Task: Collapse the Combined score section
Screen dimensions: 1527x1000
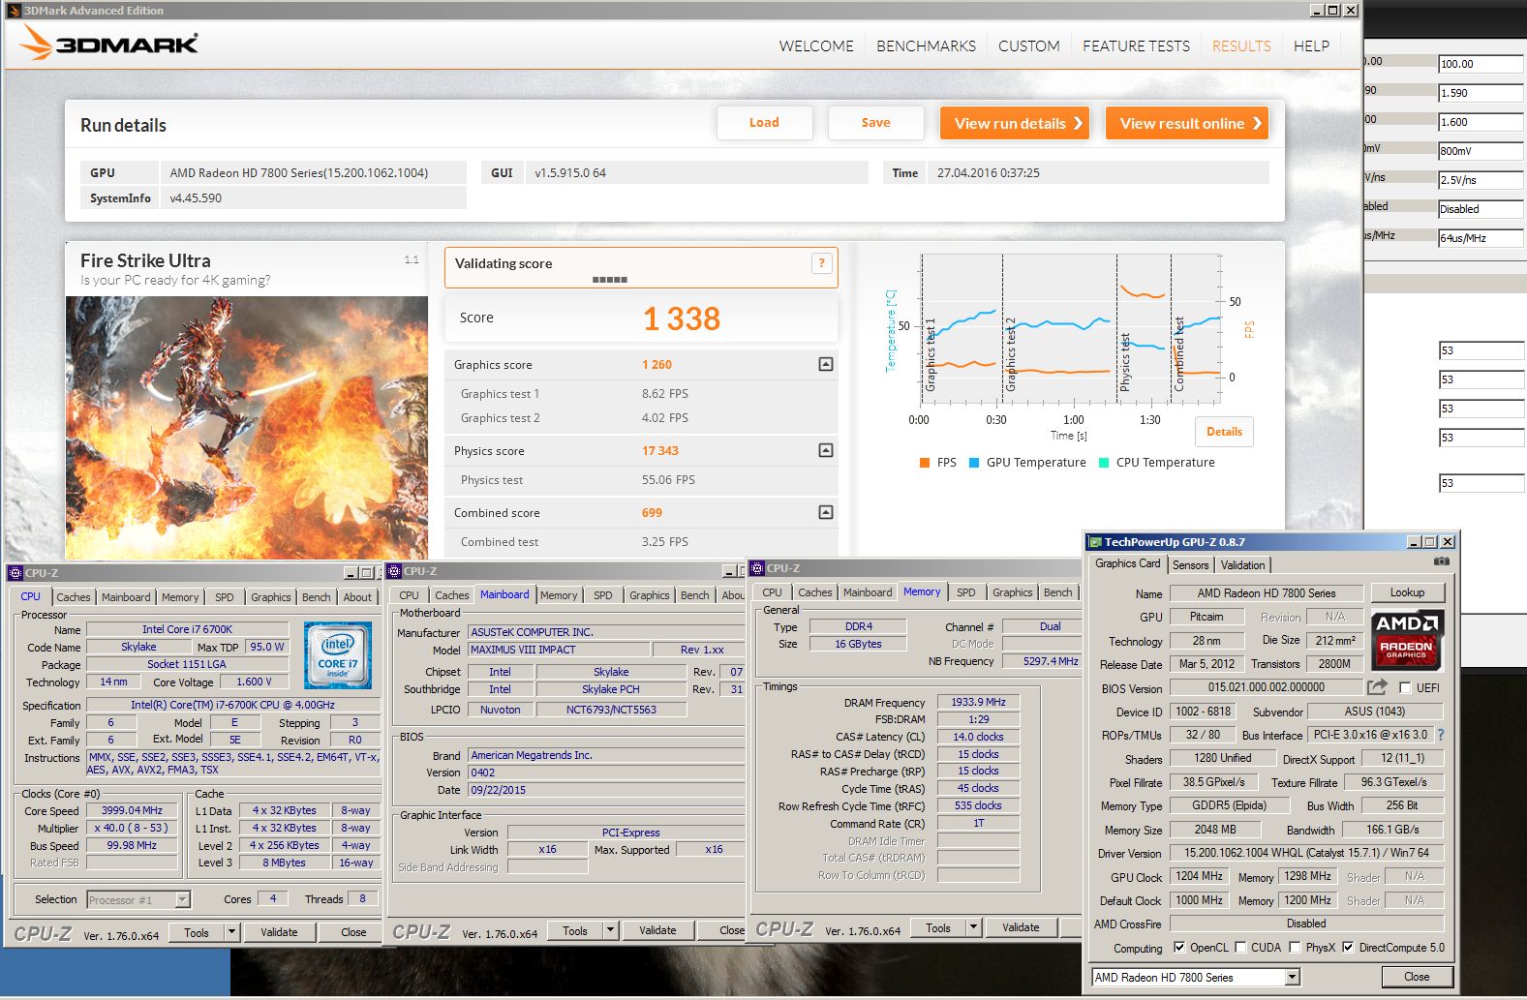Action: (825, 512)
